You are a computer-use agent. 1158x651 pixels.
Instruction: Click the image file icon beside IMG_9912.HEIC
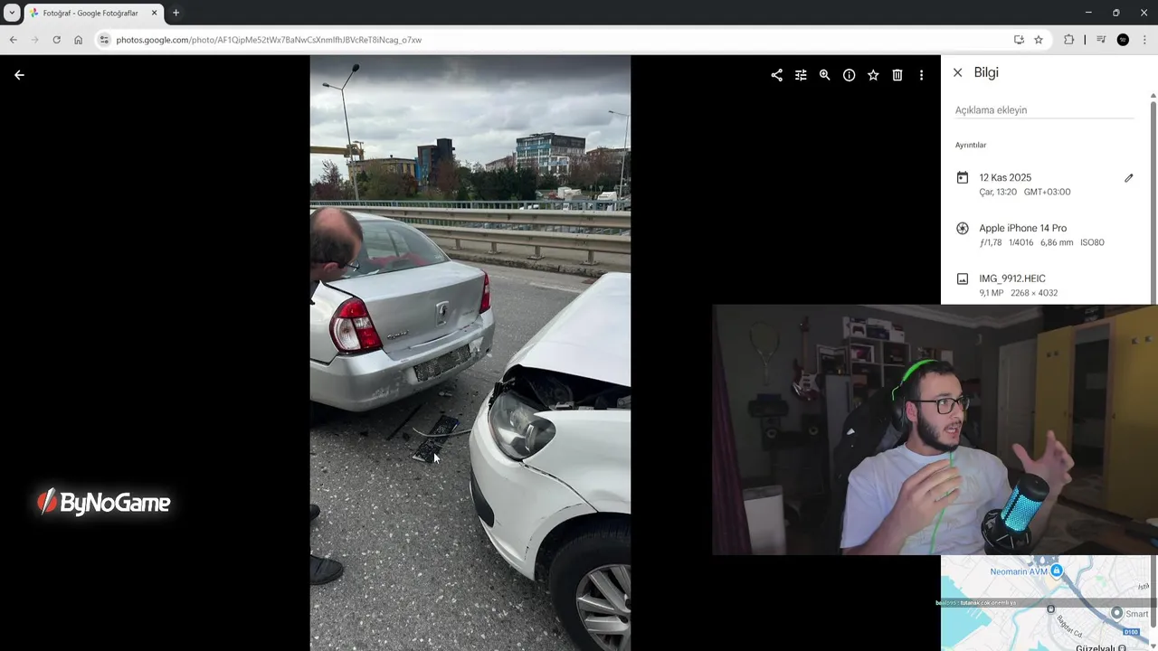962,279
